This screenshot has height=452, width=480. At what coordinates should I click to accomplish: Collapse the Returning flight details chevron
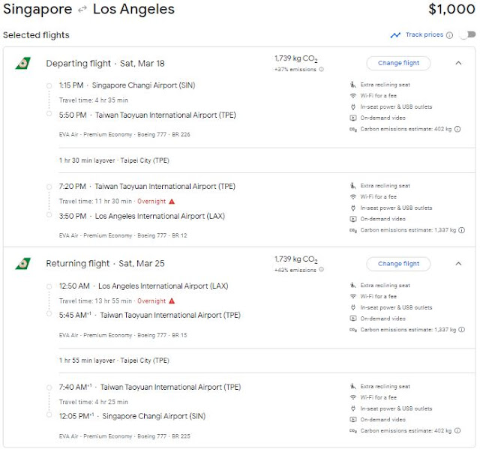[x=458, y=264]
